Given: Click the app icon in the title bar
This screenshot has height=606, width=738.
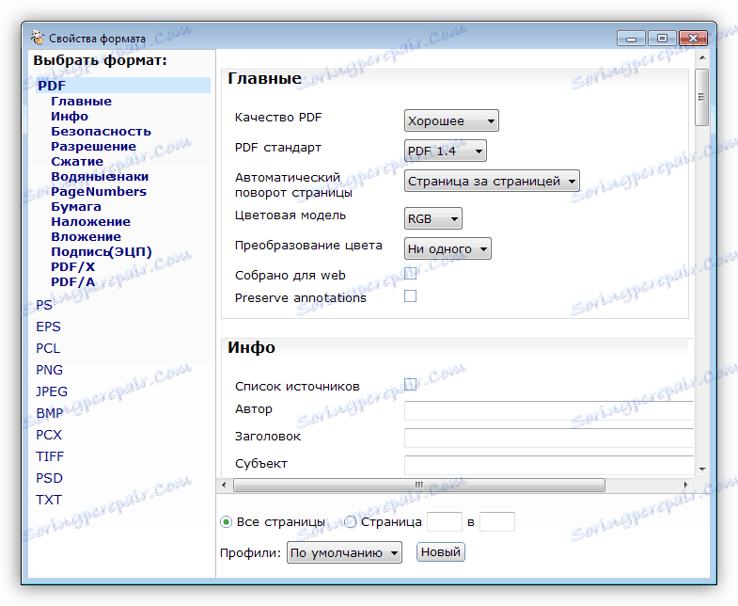Looking at the screenshot, I should (38, 38).
